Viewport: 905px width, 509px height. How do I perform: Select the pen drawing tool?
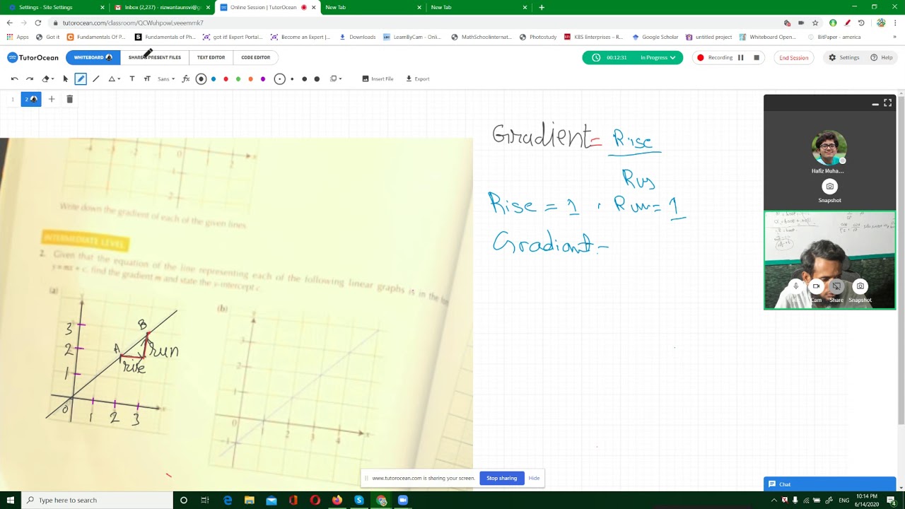pos(81,78)
